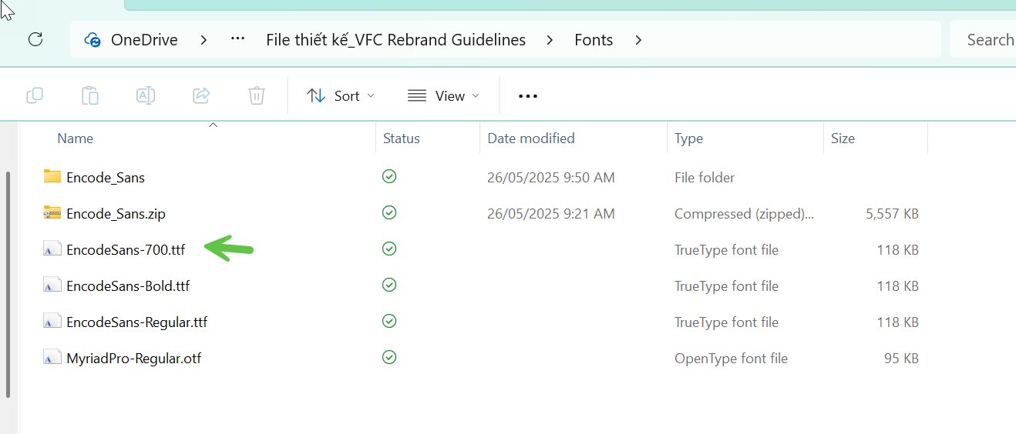
Task: Open the See more ellipsis in toolbar
Action: 528,96
